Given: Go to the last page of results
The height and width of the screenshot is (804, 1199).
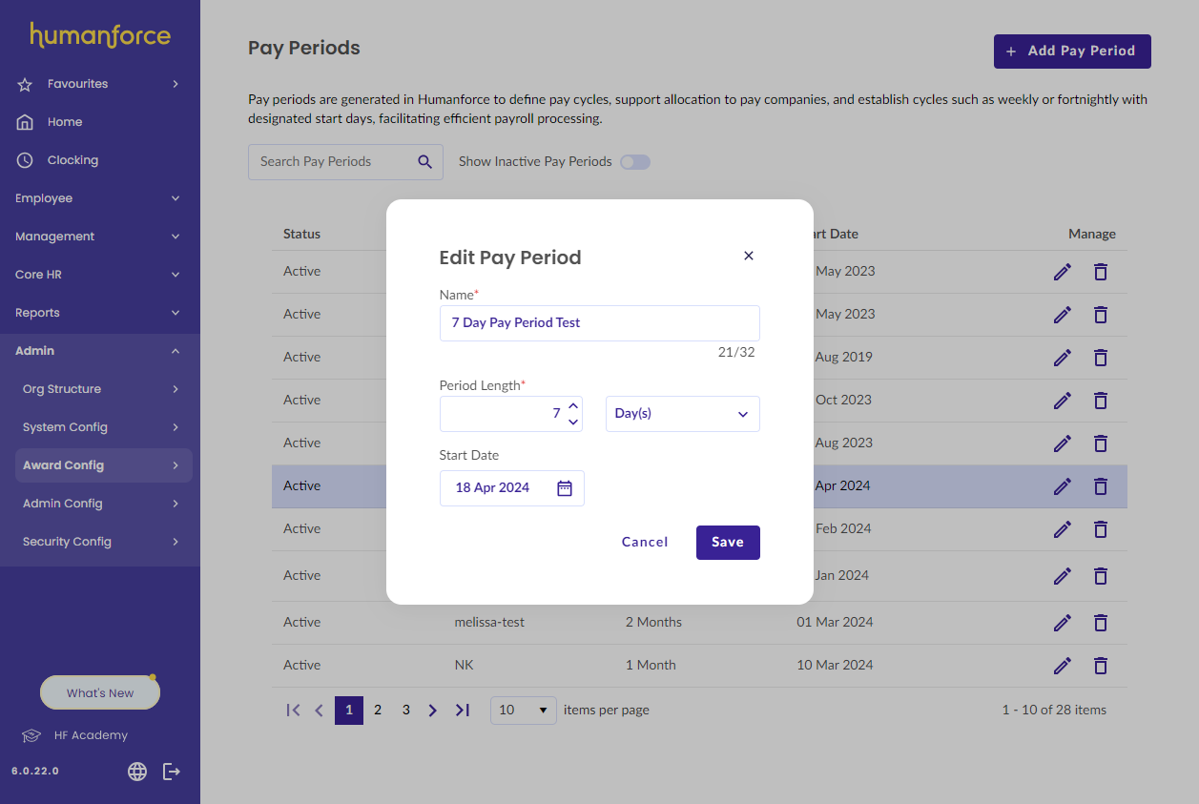Looking at the screenshot, I should coord(463,711).
